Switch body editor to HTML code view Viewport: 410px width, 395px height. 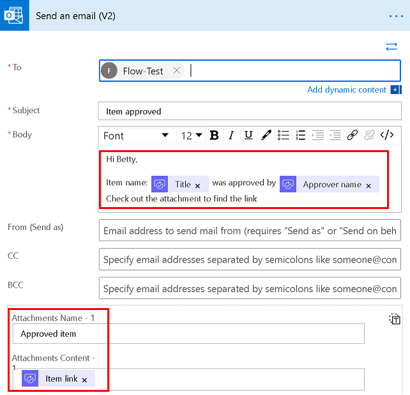coord(386,135)
